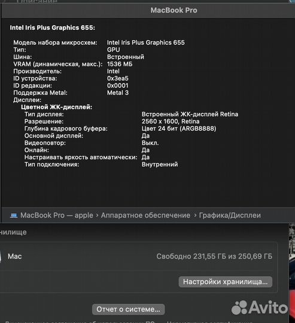Click the Глубина кадрового буфера label
295x323 pixels.
pos(66,129)
